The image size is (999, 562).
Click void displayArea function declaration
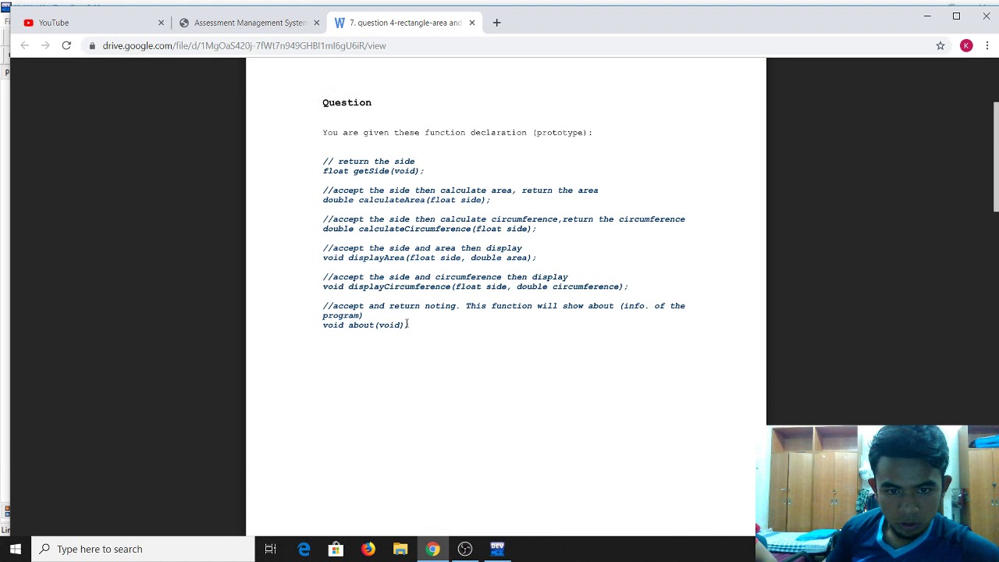coord(429,258)
